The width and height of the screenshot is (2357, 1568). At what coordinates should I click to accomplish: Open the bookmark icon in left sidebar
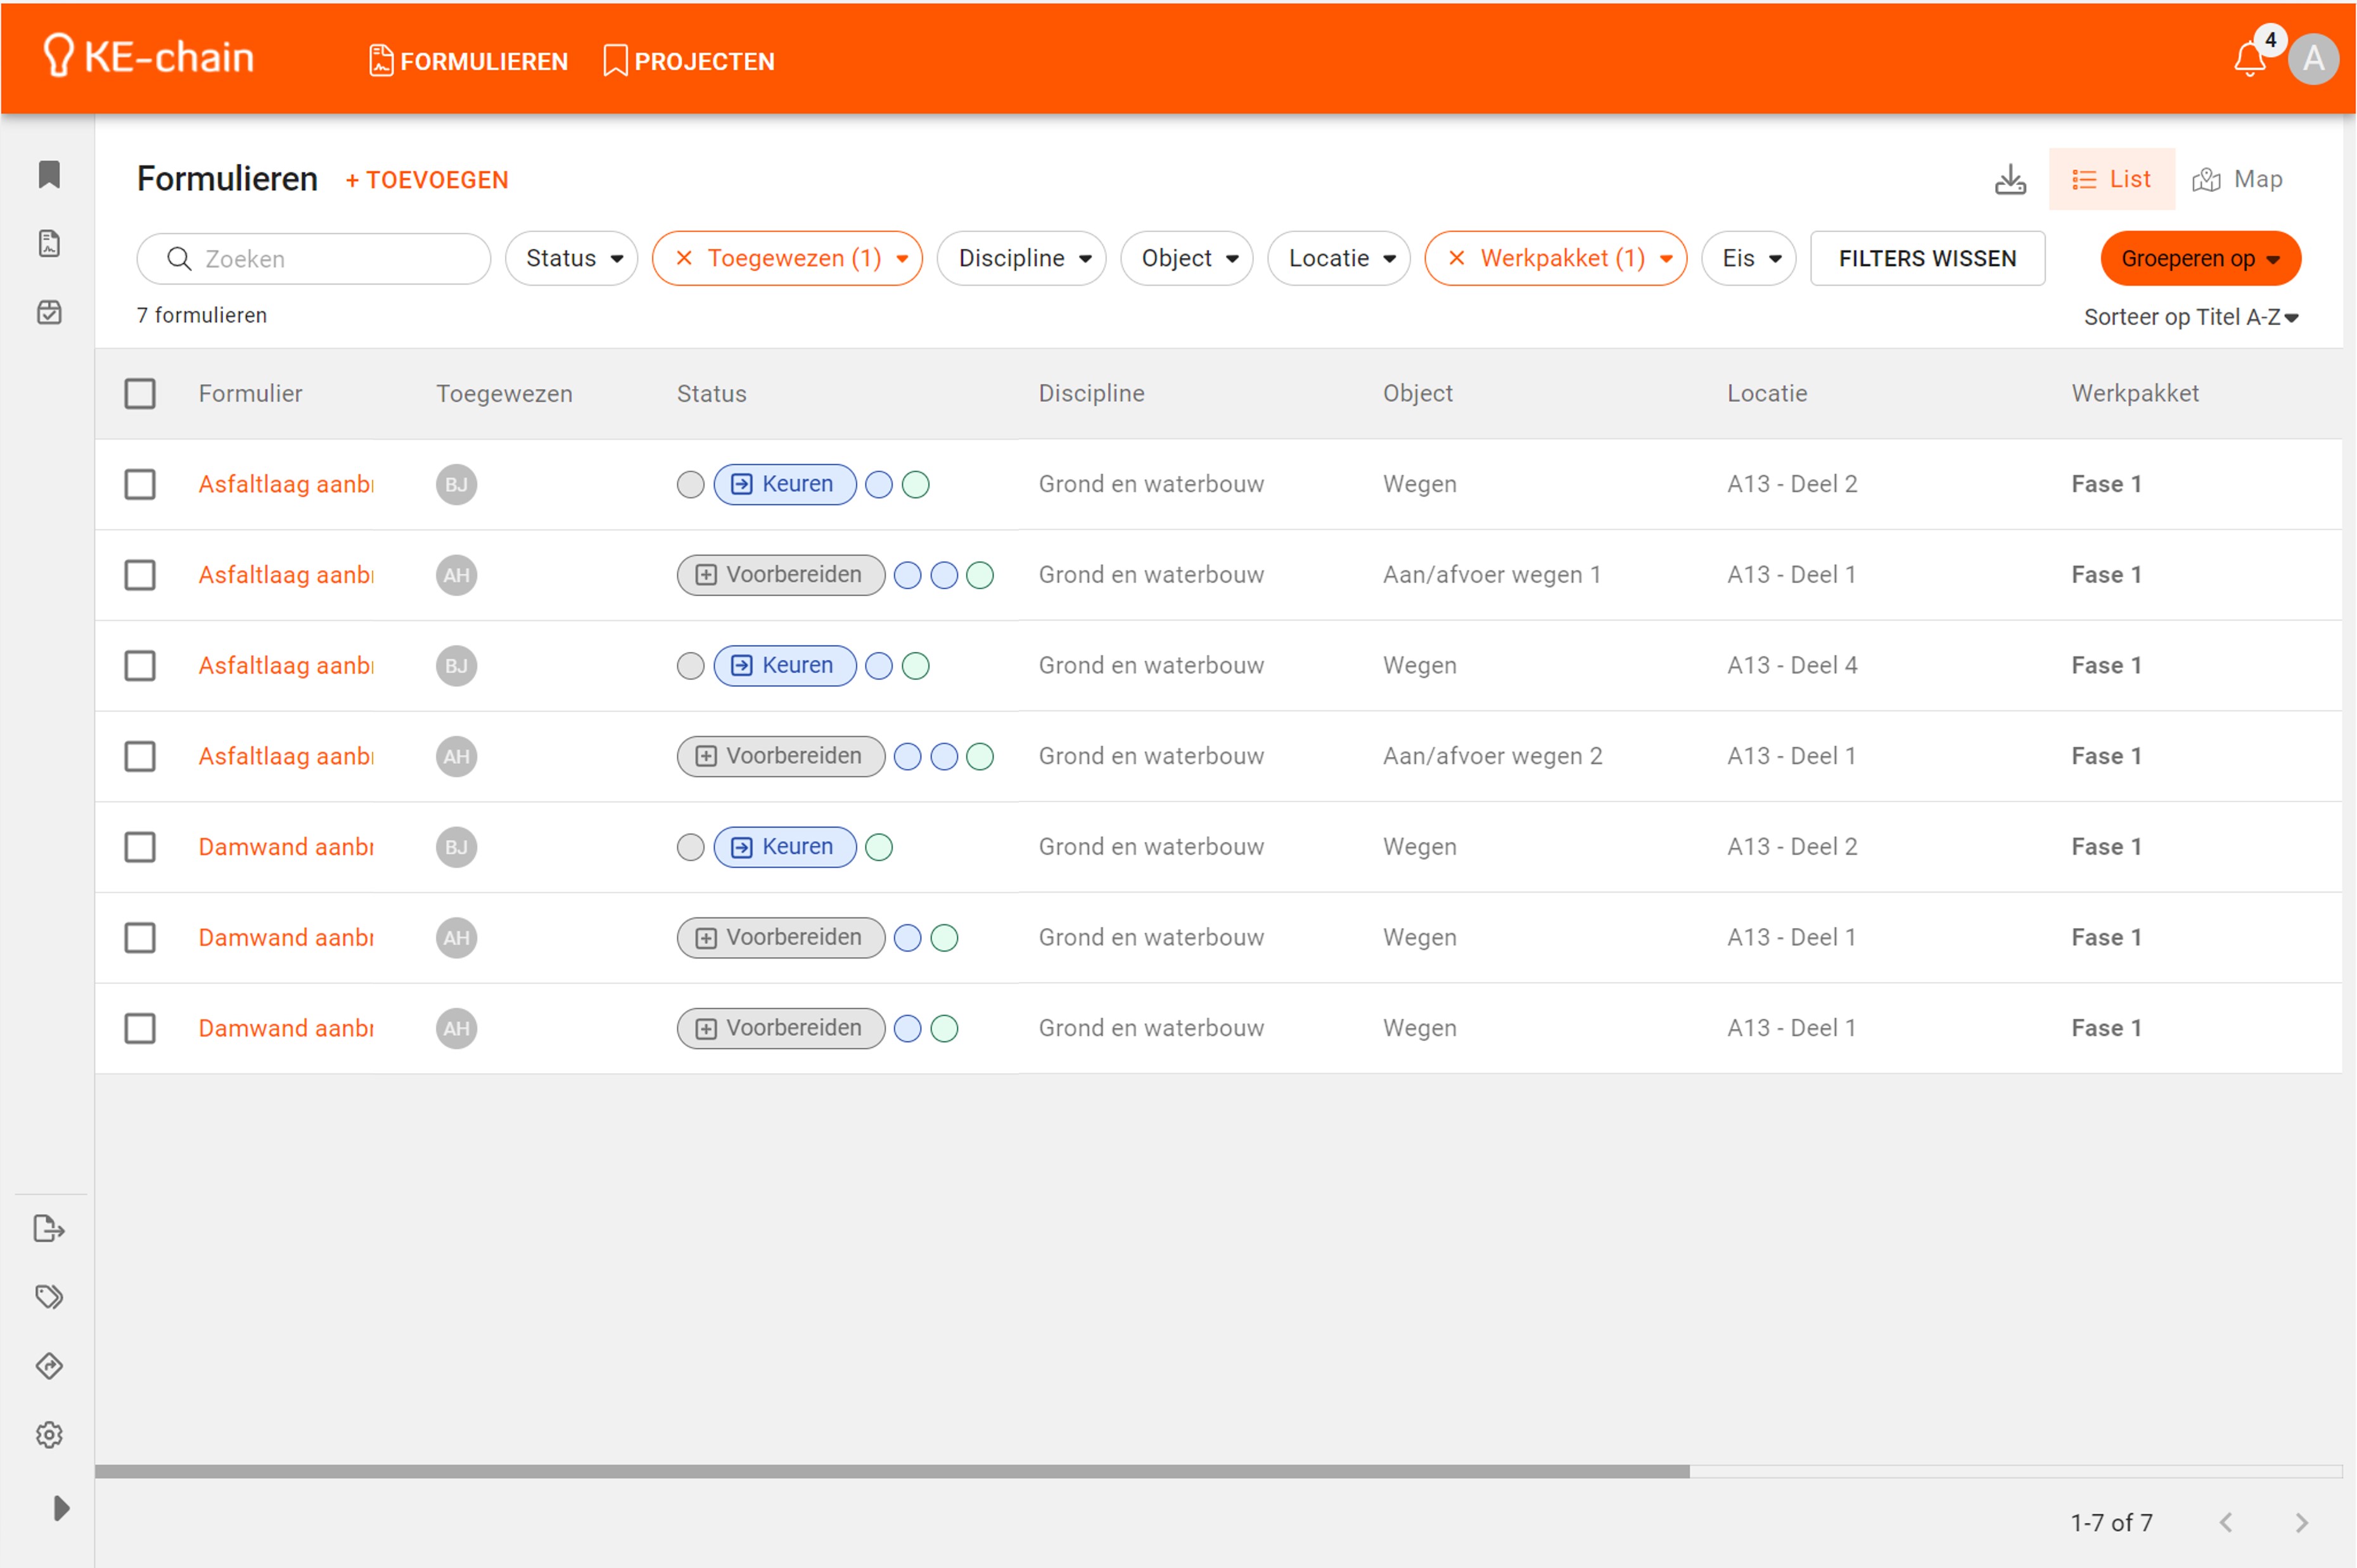coord(49,175)
